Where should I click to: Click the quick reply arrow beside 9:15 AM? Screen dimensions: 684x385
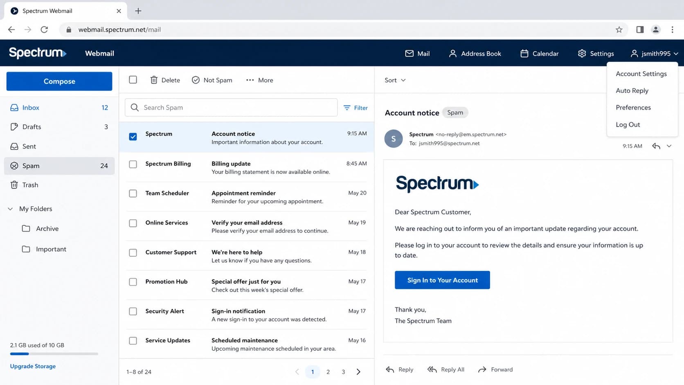(x=656, y=146)
